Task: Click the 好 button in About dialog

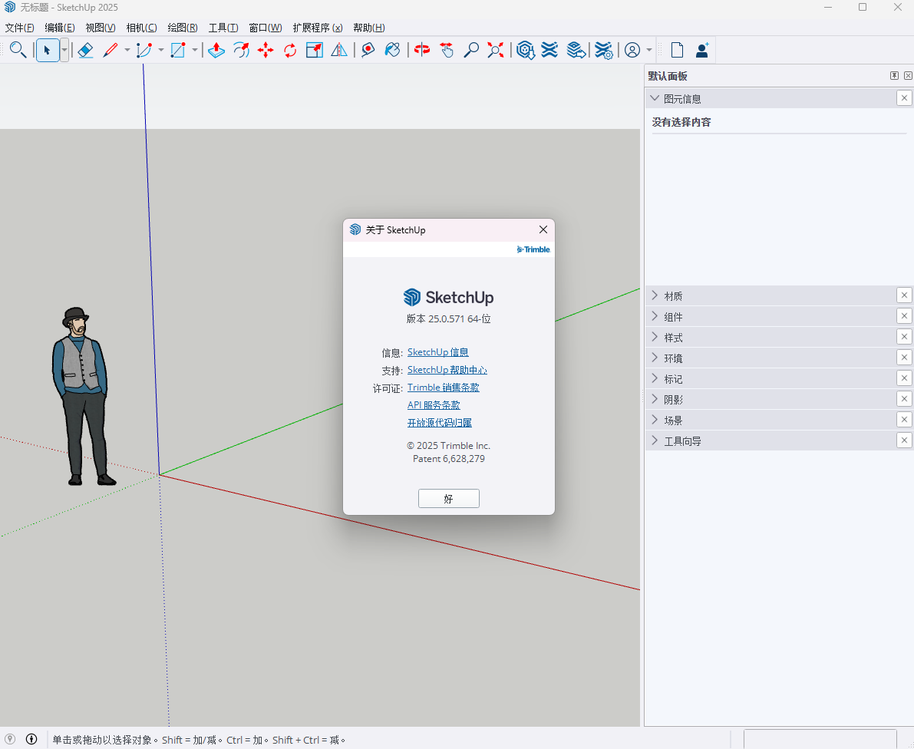Action: pos(448,499)
